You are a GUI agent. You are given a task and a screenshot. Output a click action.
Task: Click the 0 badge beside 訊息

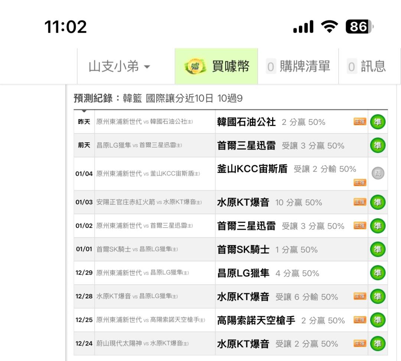click(352, 67)
